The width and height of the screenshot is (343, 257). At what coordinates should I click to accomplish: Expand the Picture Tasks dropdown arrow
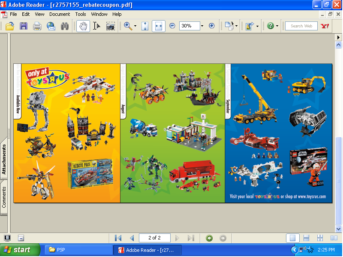258,26
